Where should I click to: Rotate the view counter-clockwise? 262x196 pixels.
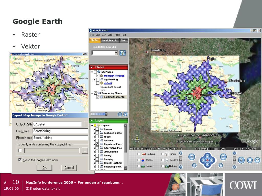pos(192,157)
